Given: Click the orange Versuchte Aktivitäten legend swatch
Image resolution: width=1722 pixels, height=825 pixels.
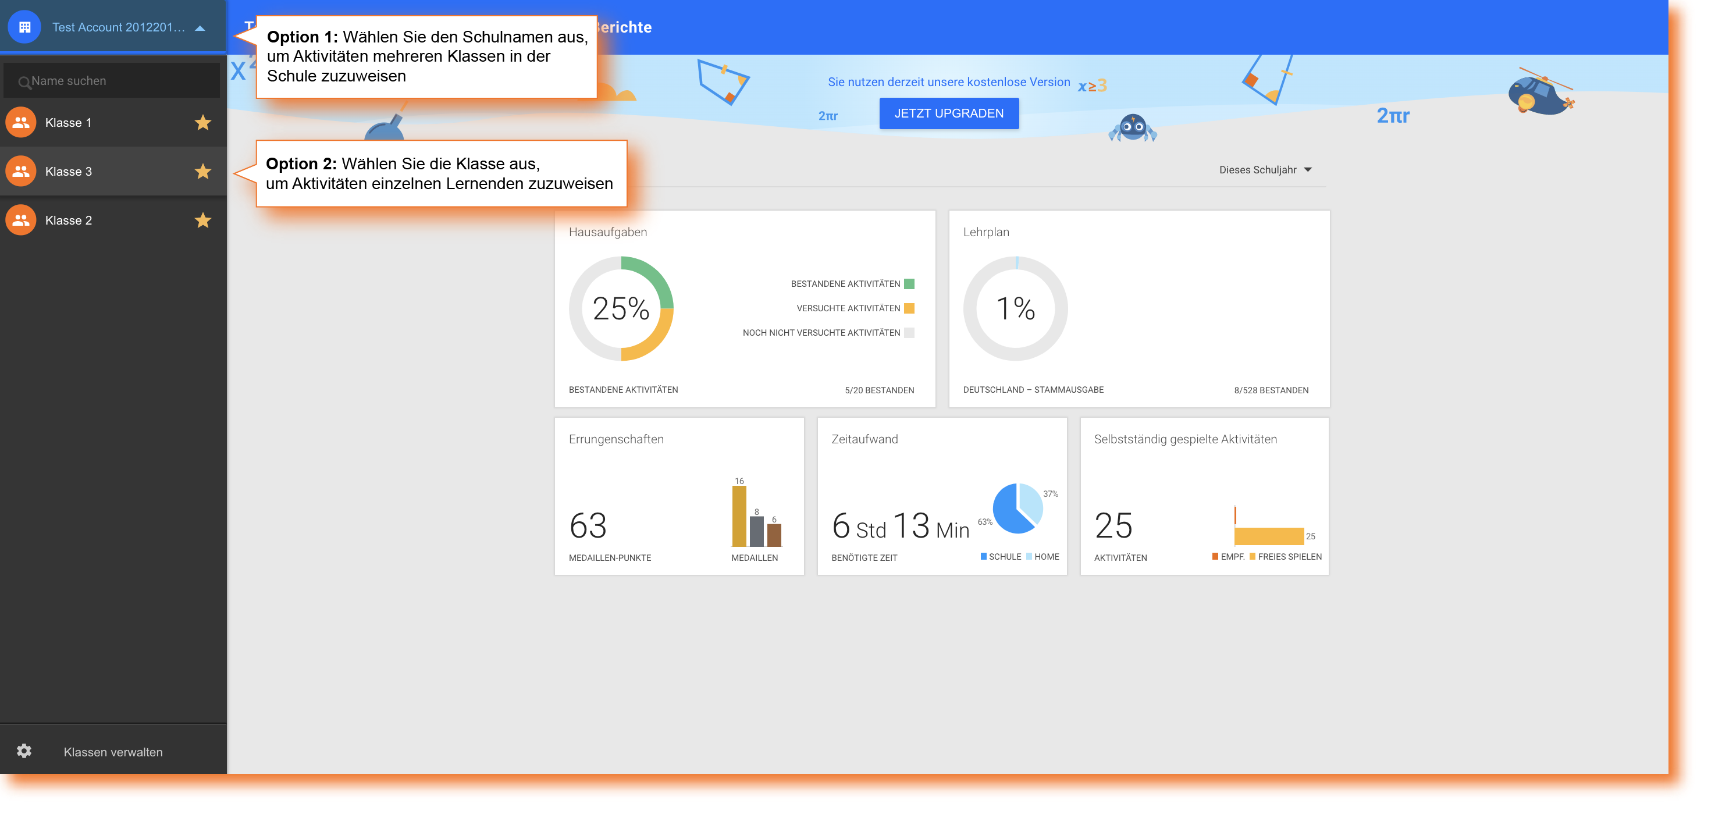Looking at the screenshot, I should 909,308.
